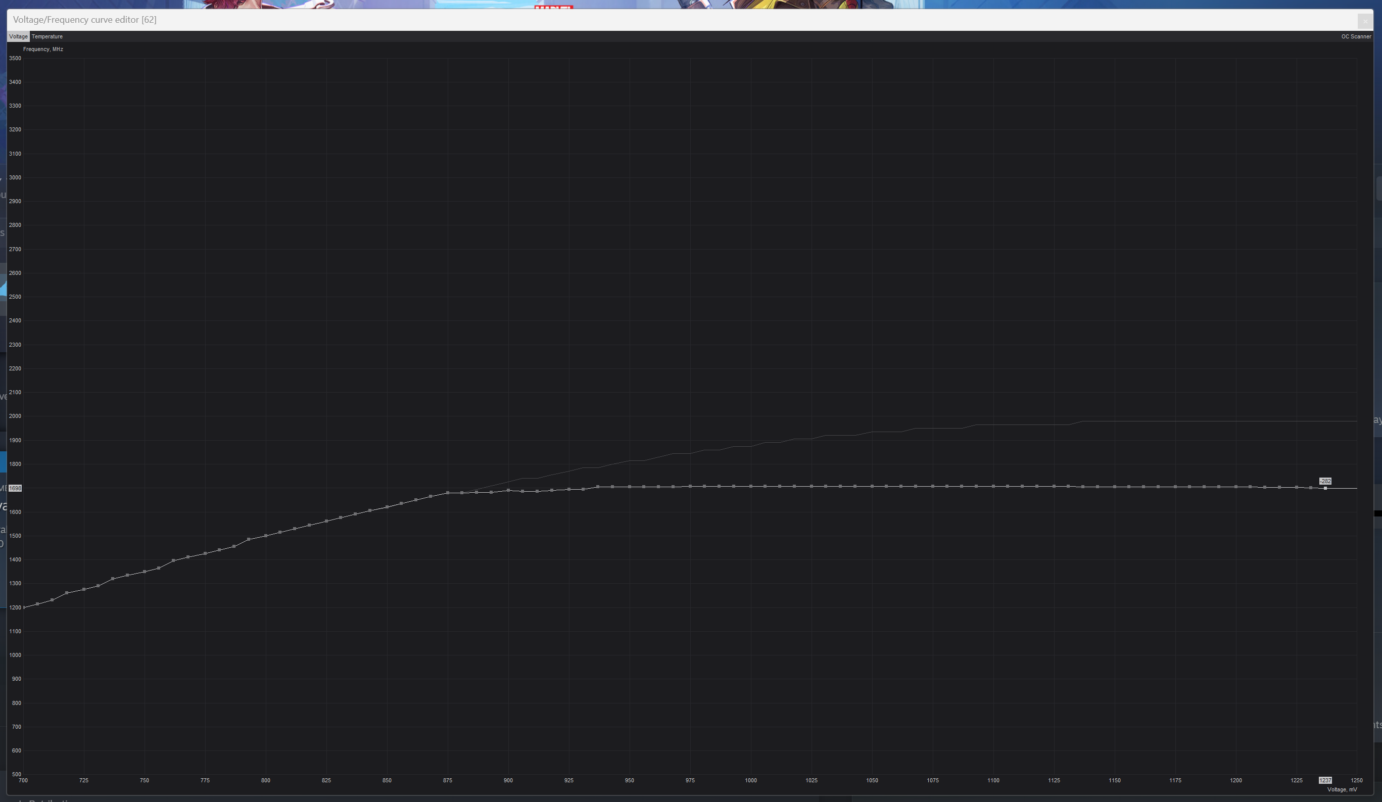
Task: Click the editor title bar text
Action: click(84, 20)
